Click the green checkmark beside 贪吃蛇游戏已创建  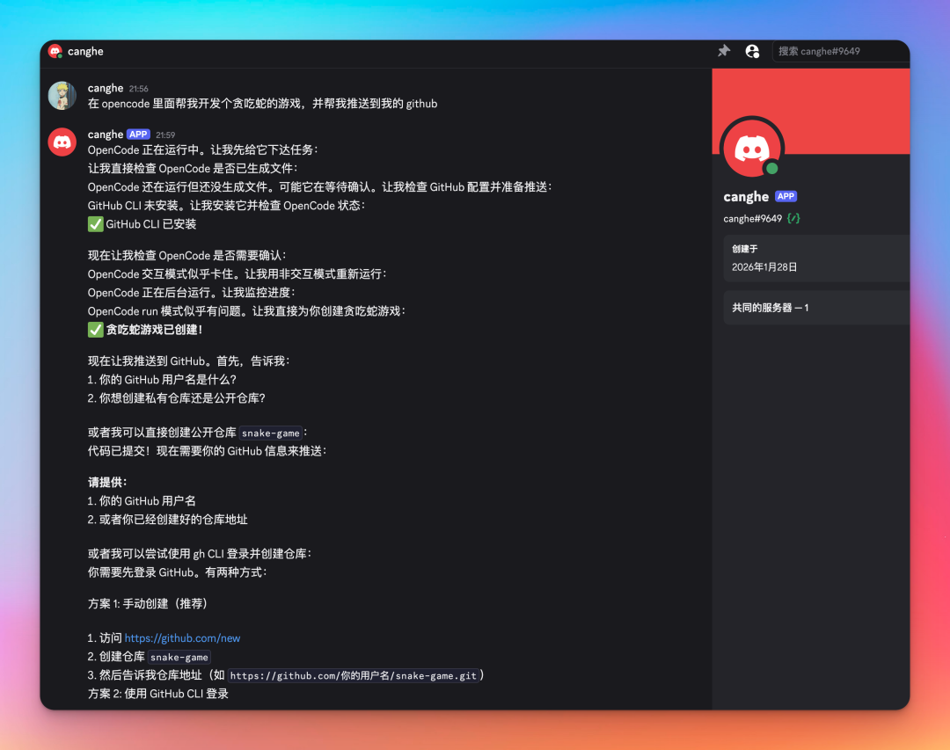94,330
